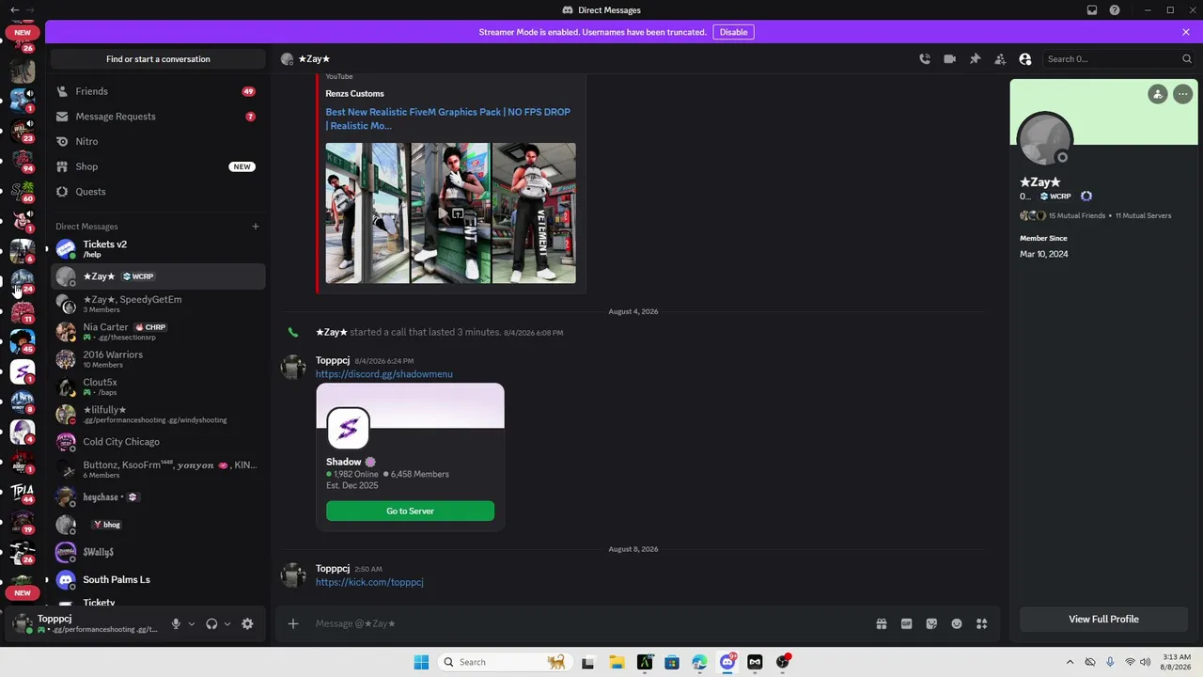Image resolution: width=1203 pixels, height=677 pixels.
Task: Disable Streamer Mode from the purple banner
Action: coord(733,32)
